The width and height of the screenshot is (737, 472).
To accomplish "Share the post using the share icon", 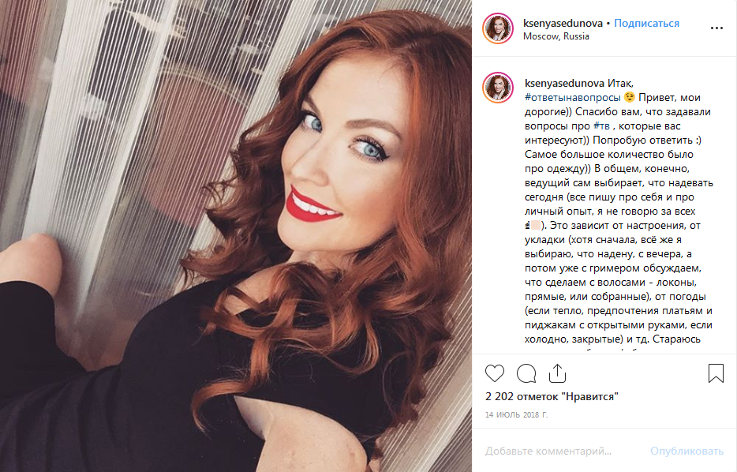I will pyautogui.click(x=557, y=373).
